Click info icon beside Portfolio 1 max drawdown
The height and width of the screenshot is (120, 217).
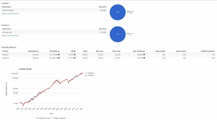pos(144,54)
